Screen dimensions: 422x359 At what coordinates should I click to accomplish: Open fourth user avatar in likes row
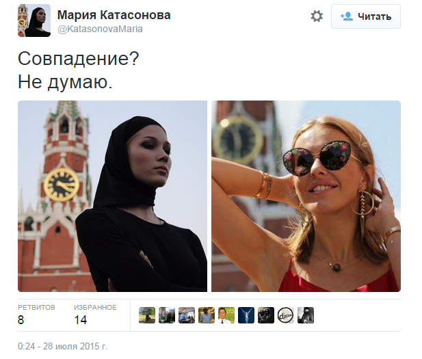[207, 315]
